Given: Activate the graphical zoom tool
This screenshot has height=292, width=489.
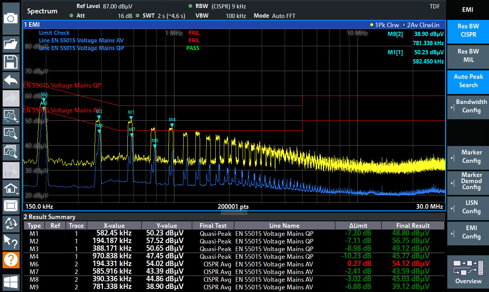Looking at the screenshot, I should click(x=10, y=116).
